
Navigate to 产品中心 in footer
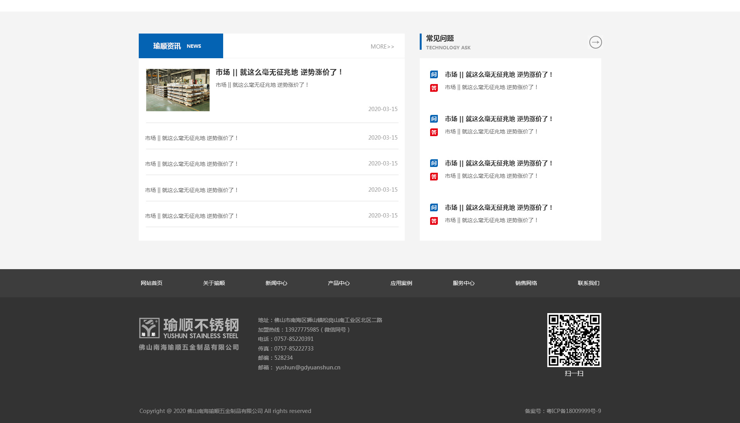click(339, 283)
